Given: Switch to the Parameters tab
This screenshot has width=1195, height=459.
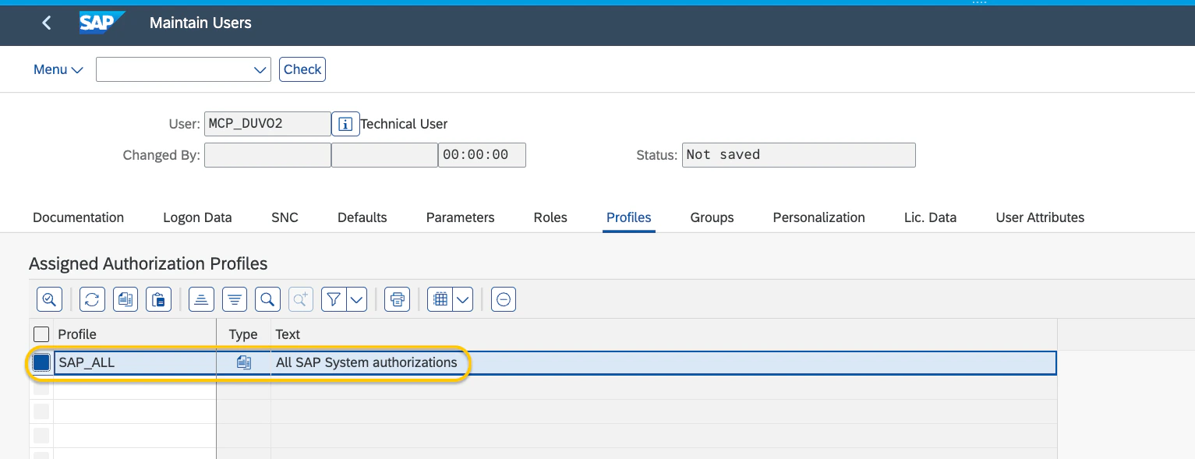Looking at the screenshot, I should pos(460,217).
